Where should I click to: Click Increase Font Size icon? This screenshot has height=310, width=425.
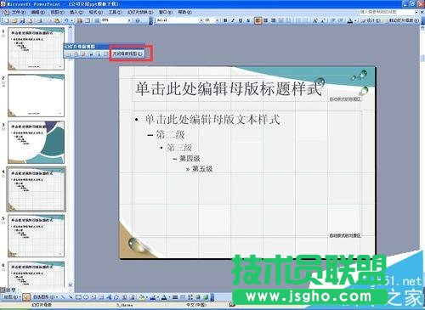315,20
